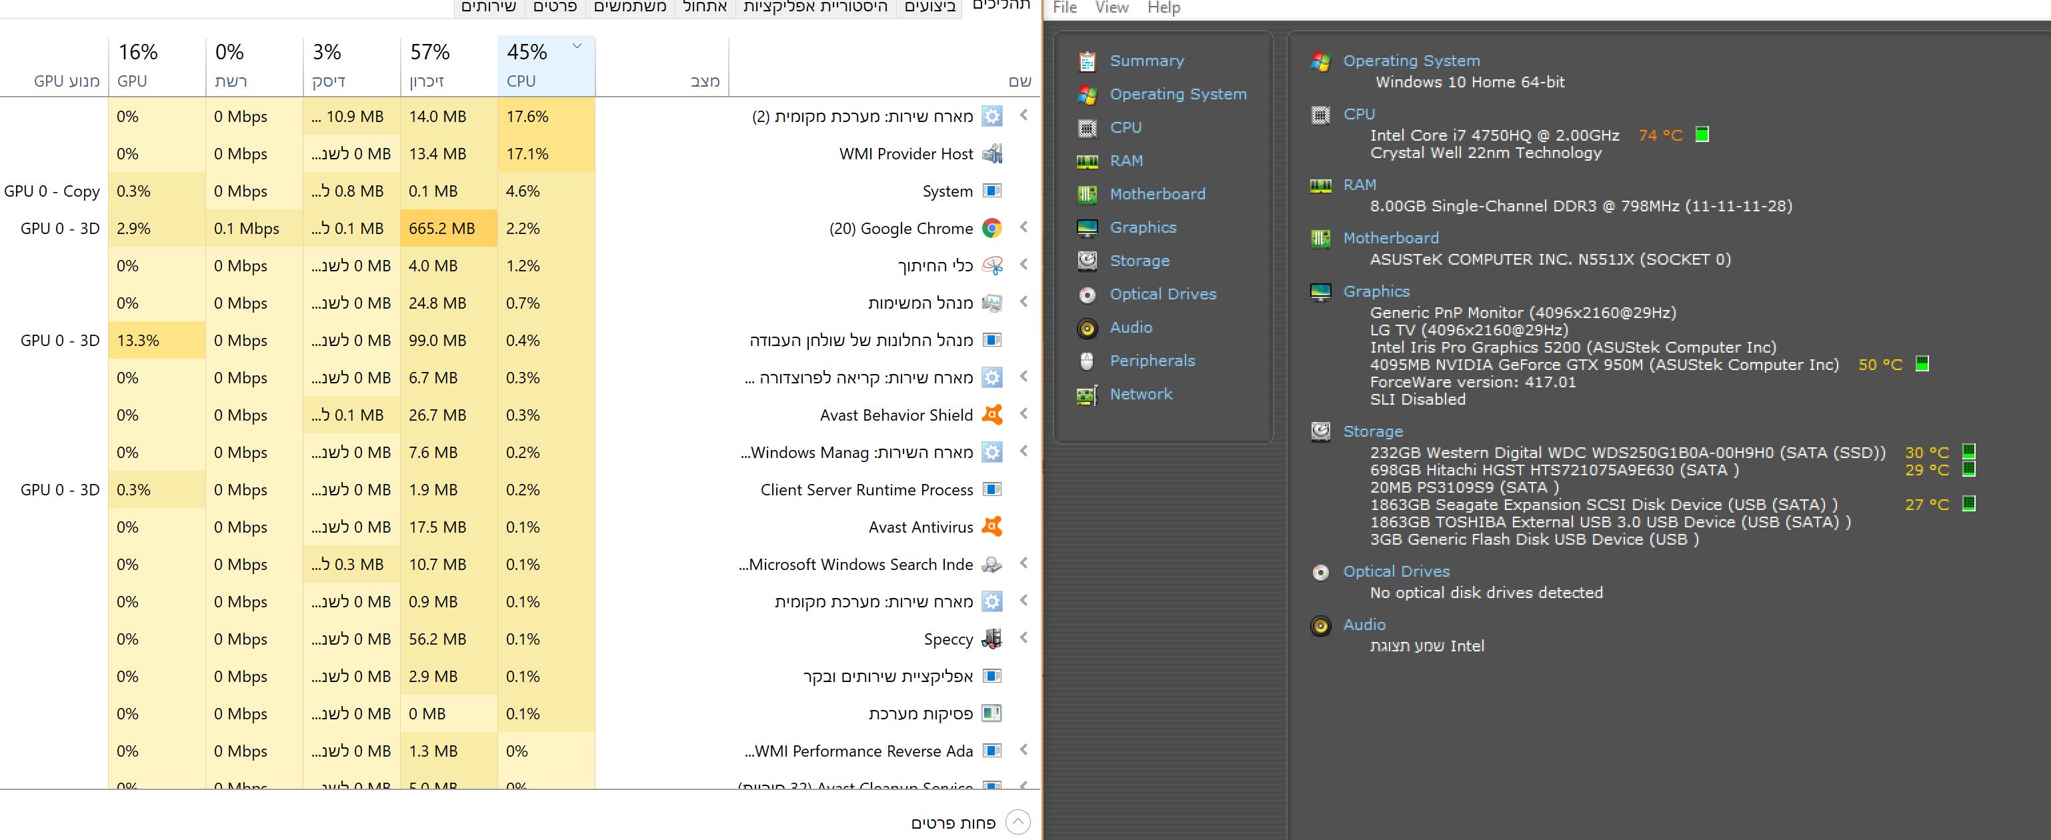Viewport: 2051px width, 840px height.
Task: Expand the Google Chrome process group
Action: pyautogui.click(x=1024, y=228)
